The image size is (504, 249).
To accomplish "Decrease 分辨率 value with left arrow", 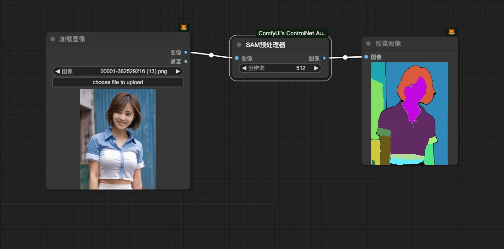I will 244,68.
